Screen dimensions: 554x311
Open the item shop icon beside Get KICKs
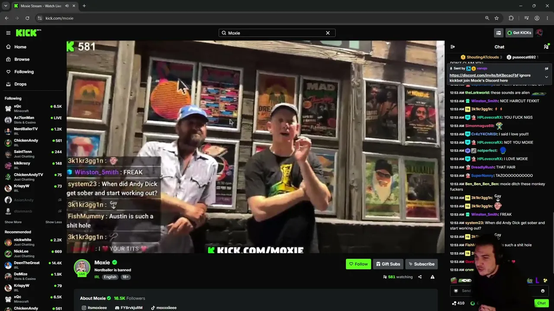coord(499,33)
